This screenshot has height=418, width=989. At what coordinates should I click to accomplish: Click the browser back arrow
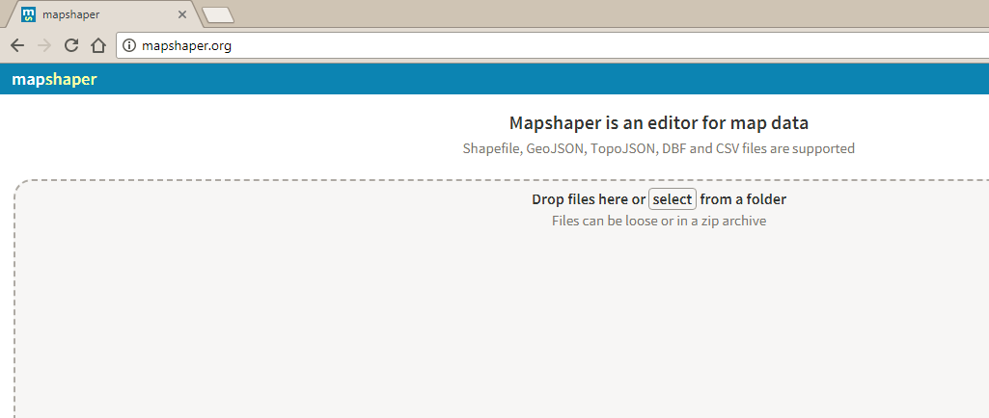click(17, 45)
